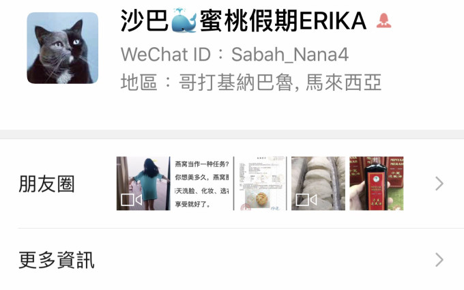
Task: Click the "WeChat ID：" label
Action: pos(173,55)
